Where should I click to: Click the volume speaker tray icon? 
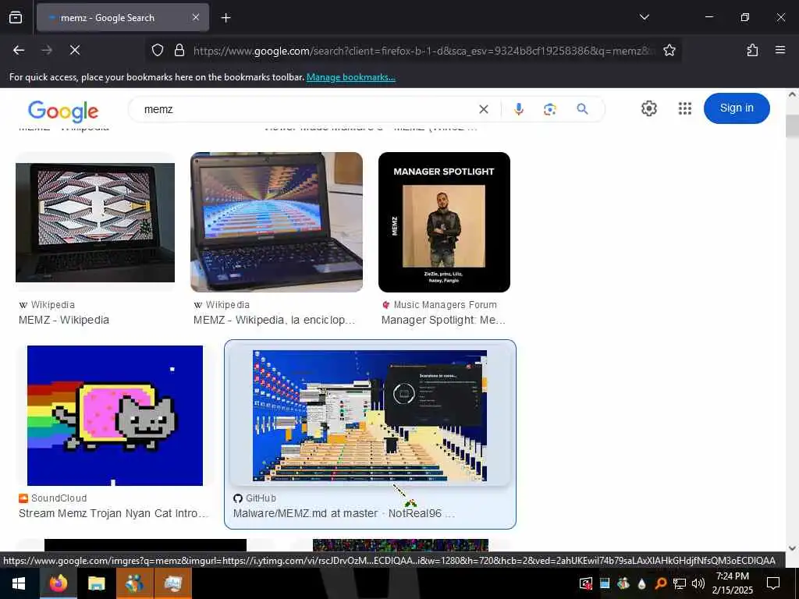click(x=698, y=583)
